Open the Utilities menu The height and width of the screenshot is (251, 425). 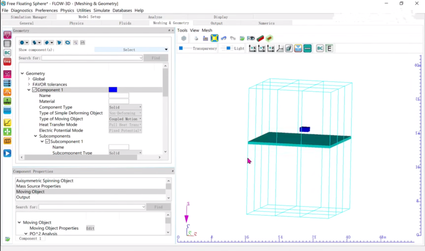tap(84, 11)
